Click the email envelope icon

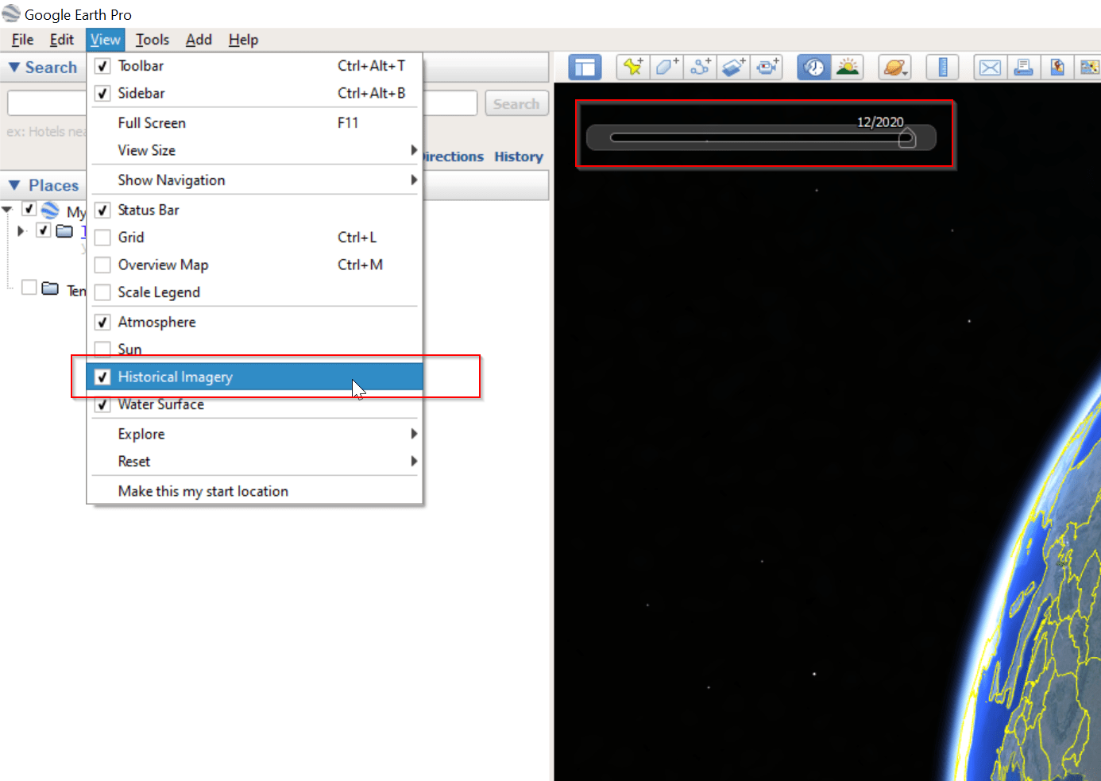pyautogui.click(x=990, y=68)
